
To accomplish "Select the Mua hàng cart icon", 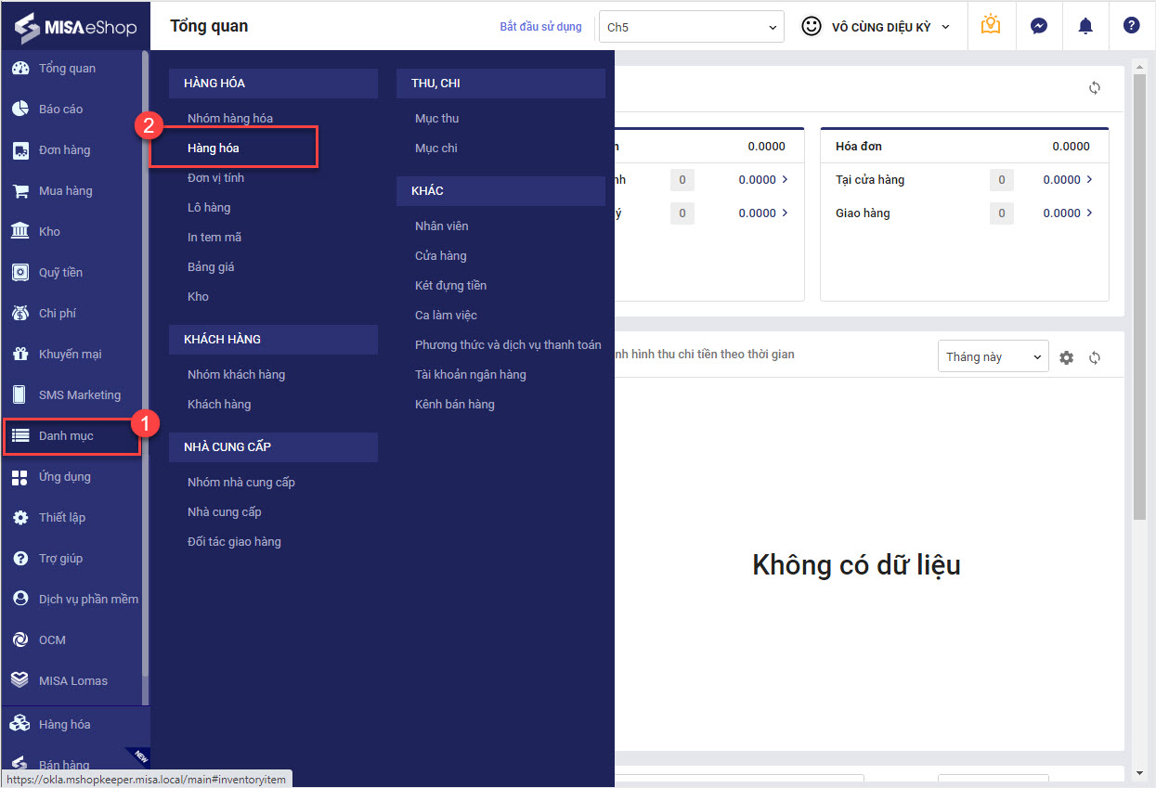I will tap(19, 191).
